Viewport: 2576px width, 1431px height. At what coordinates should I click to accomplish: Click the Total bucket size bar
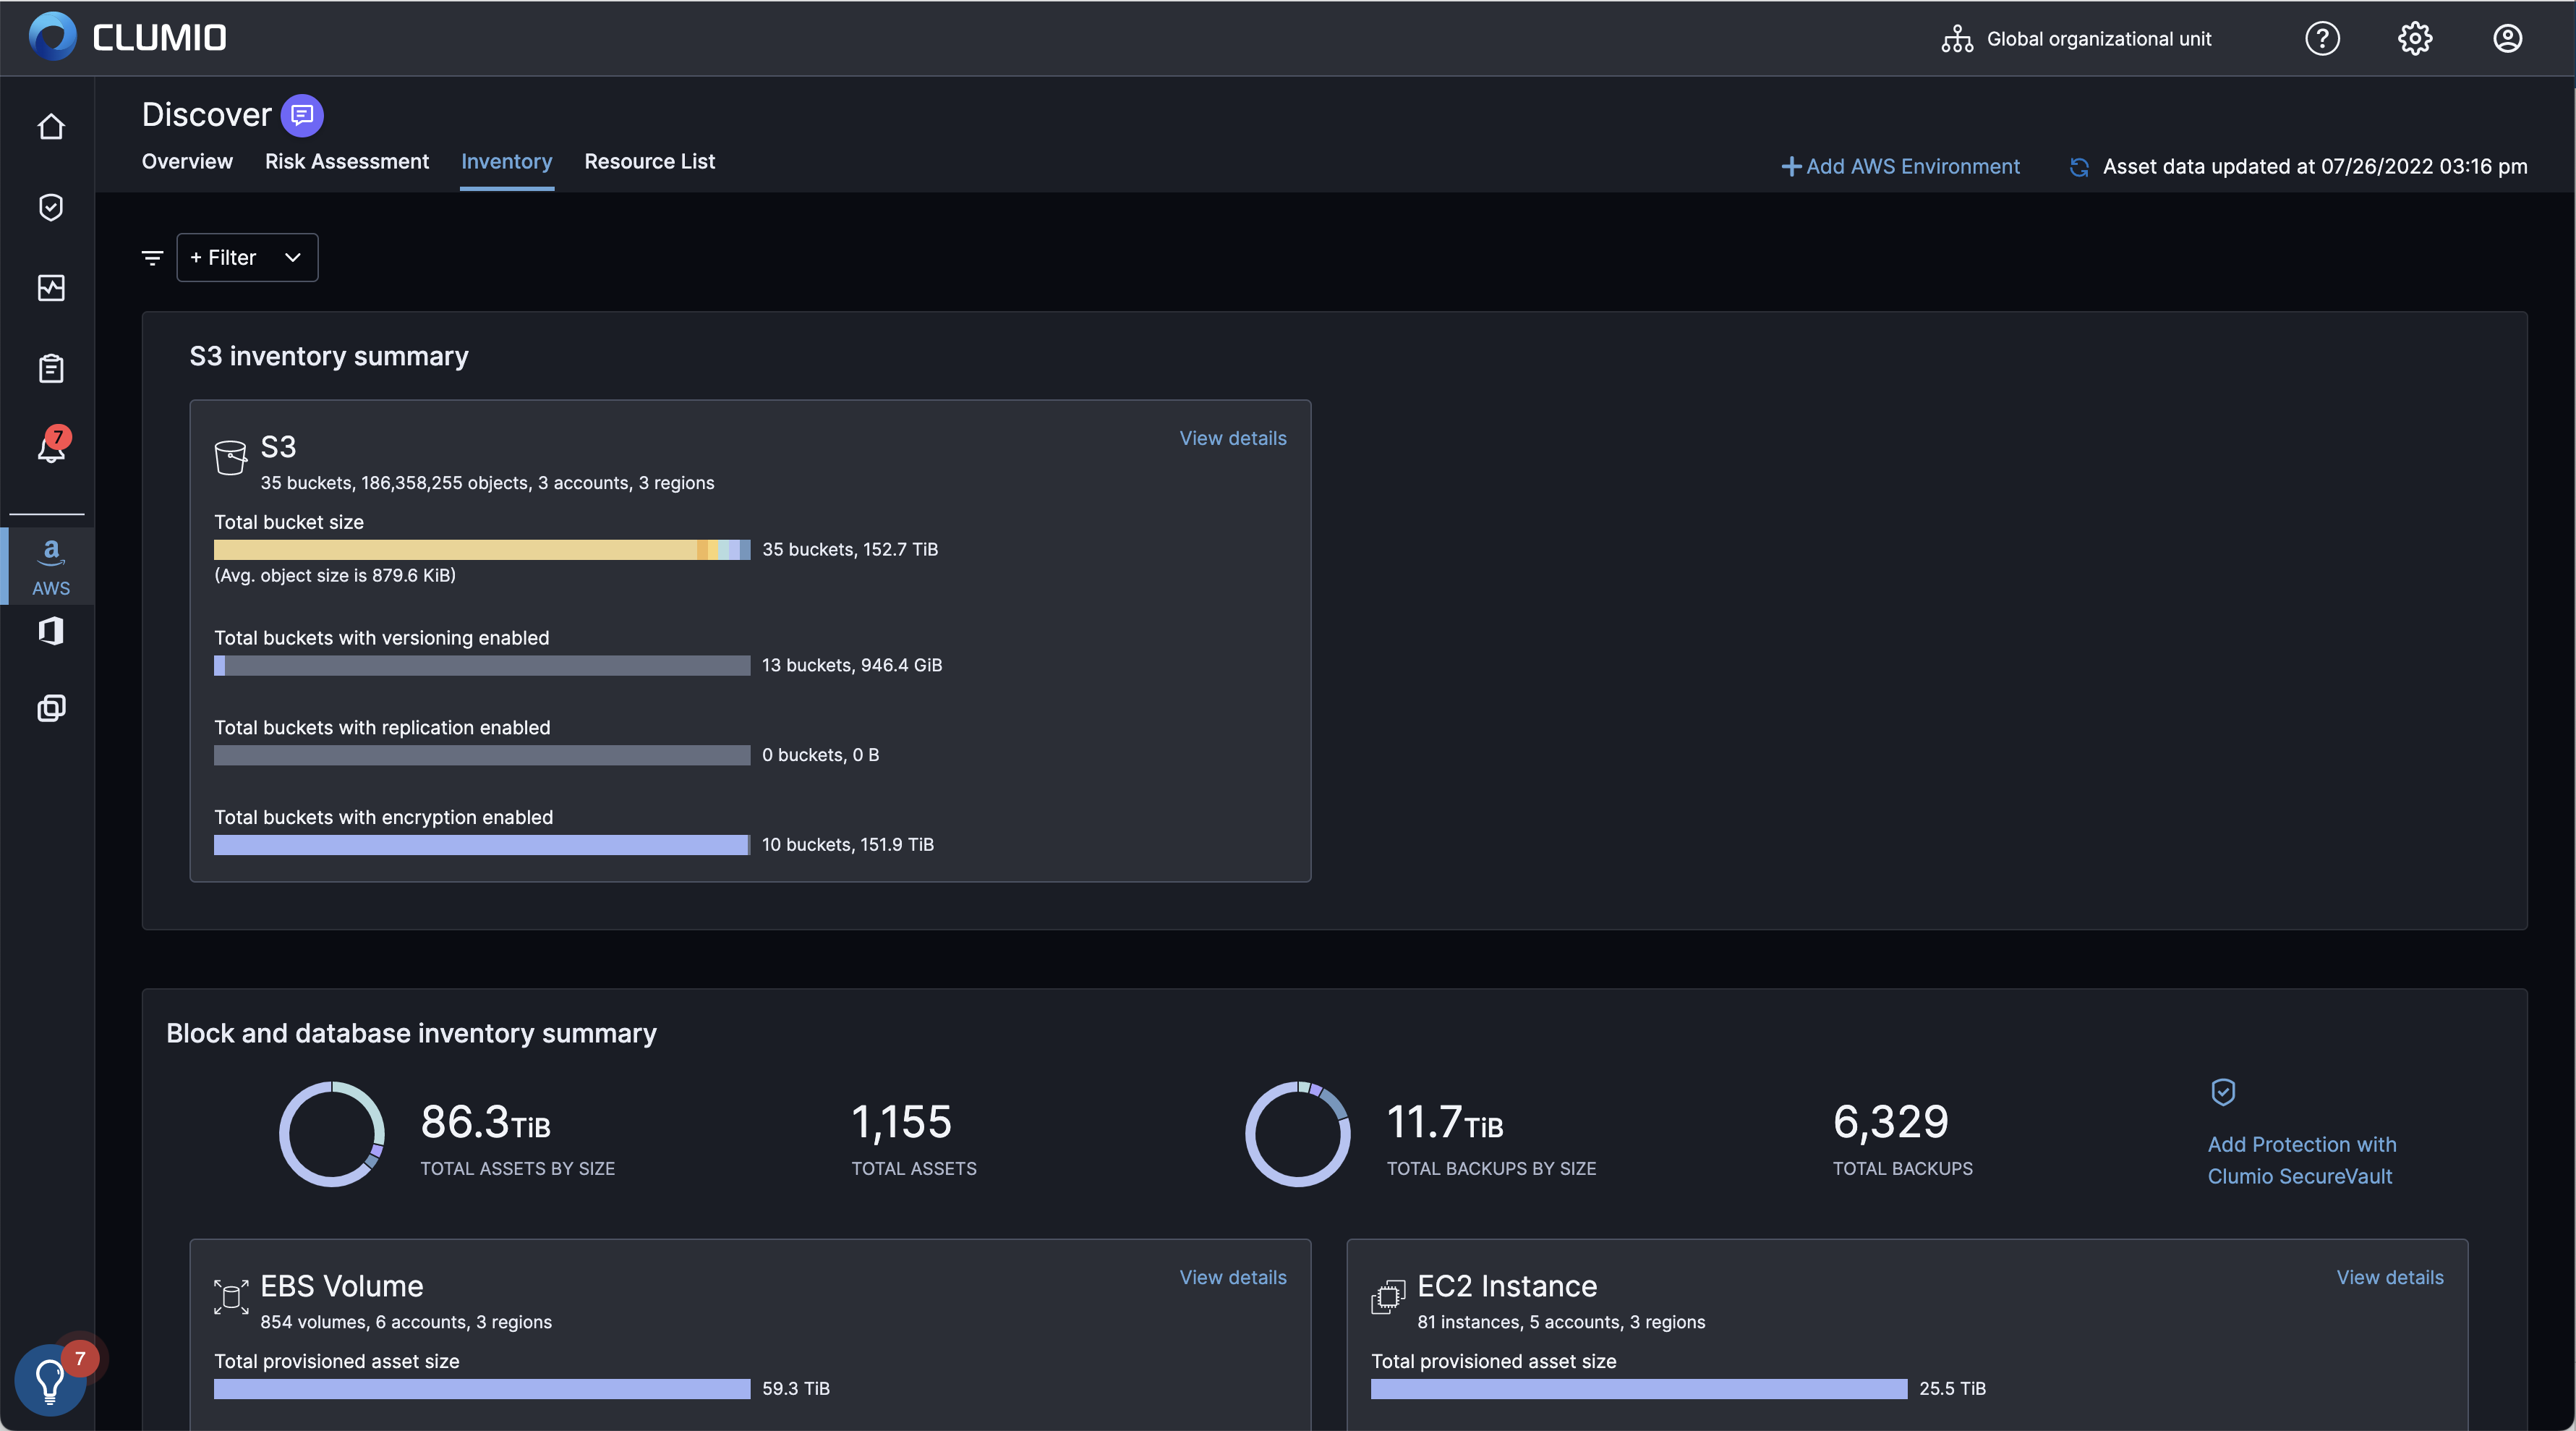point(482,549)
